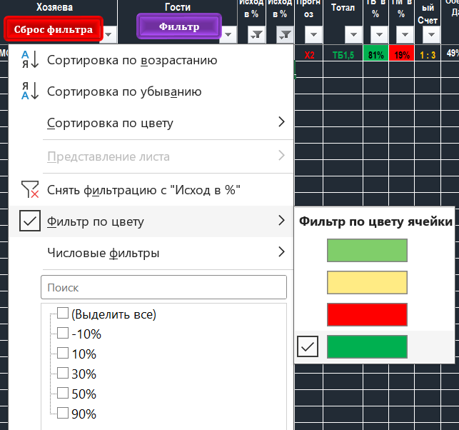Click the sort ascending icon
Image resolution: width=459 pixels, height=430 pixels.
pos(29,60)
